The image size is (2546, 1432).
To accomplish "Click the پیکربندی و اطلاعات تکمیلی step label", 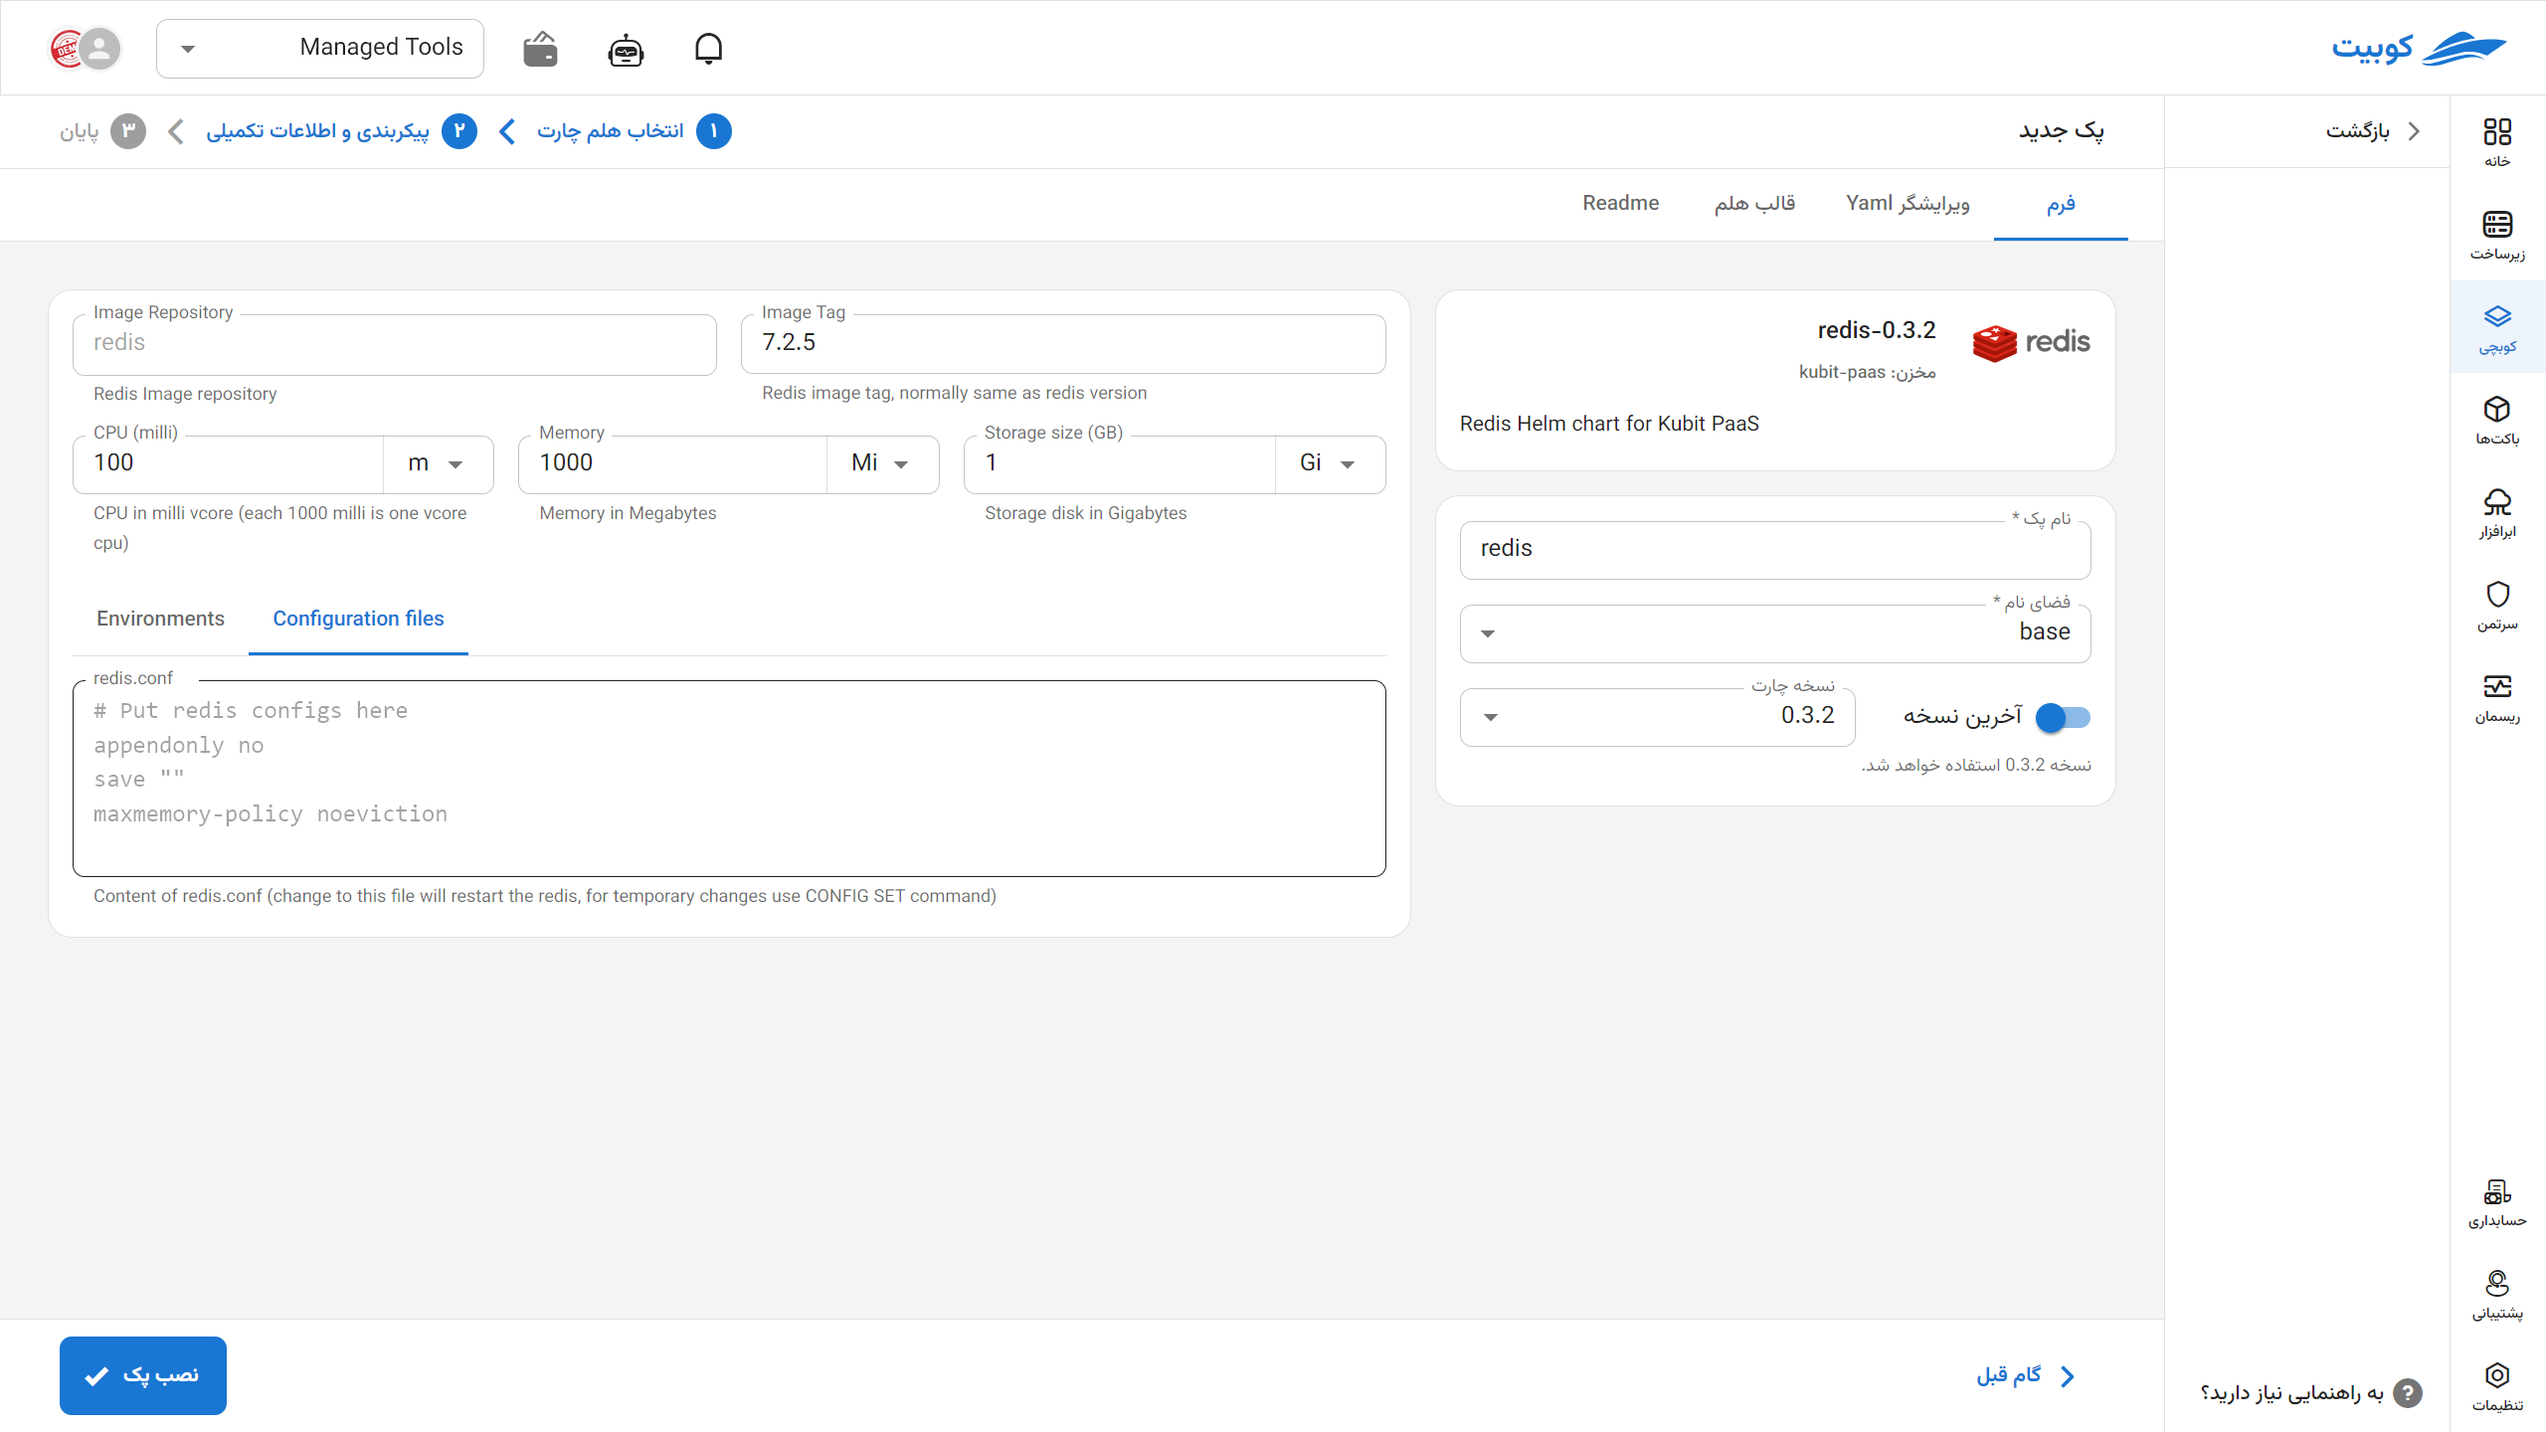I will (317, 131).
